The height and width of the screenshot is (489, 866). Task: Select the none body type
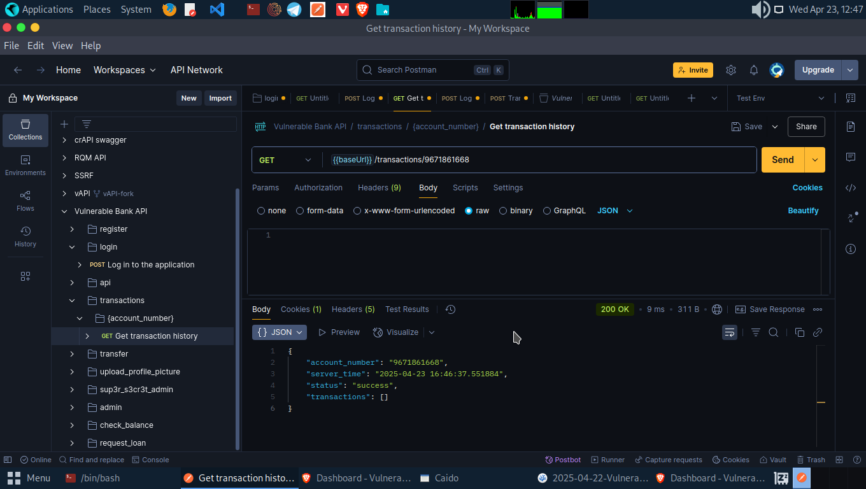coord(271,211)
